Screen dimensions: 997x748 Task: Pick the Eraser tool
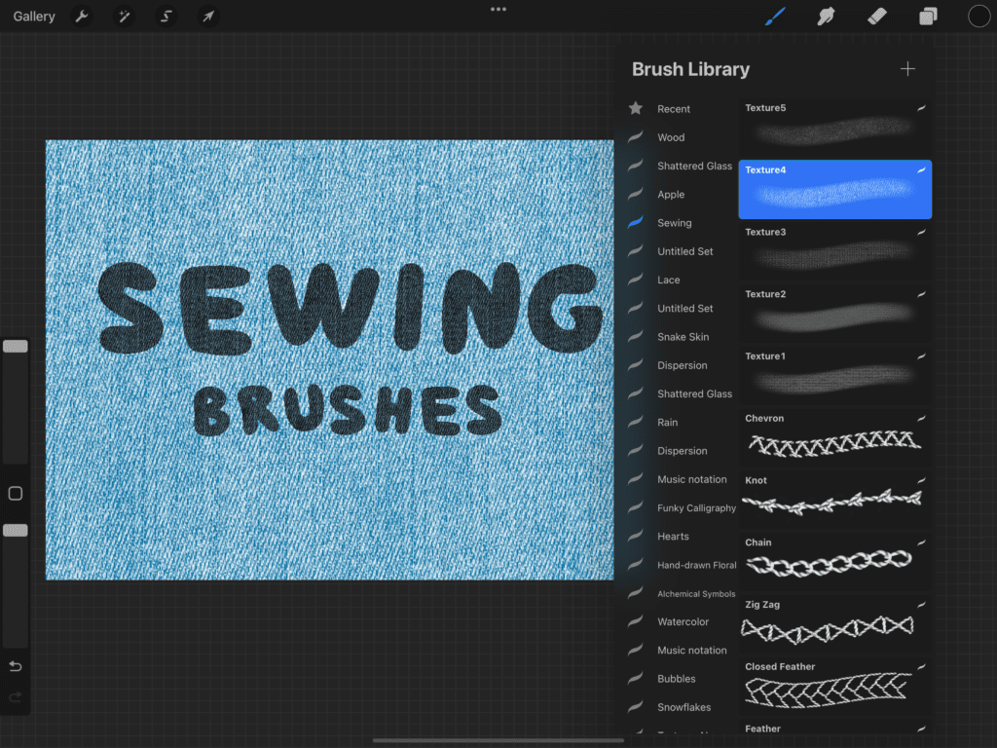(877, 17)
